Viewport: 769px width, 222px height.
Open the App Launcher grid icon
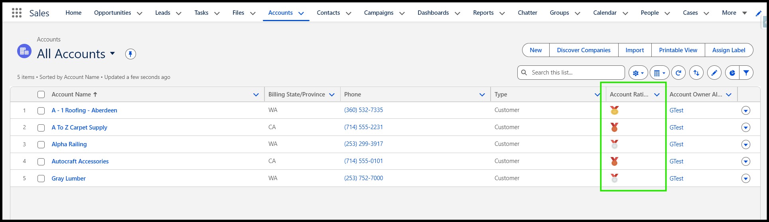tap(17, 13)
